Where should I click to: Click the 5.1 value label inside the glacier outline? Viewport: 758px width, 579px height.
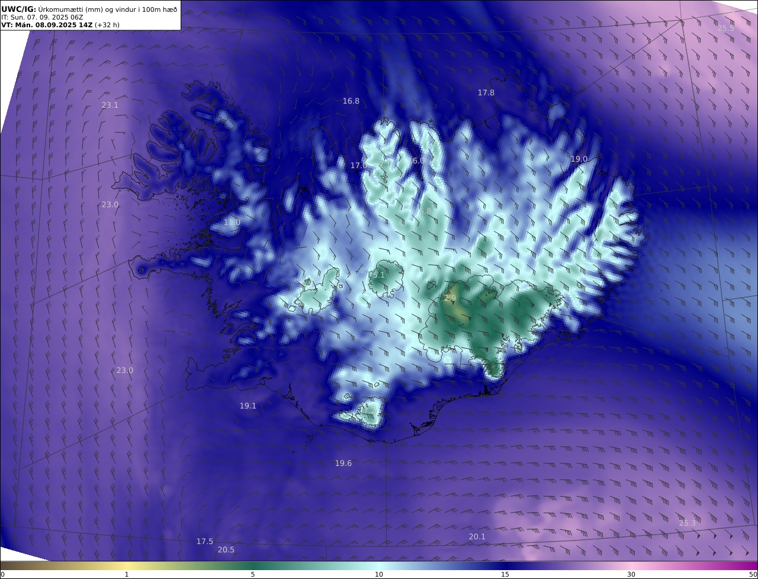pos(378,275)
